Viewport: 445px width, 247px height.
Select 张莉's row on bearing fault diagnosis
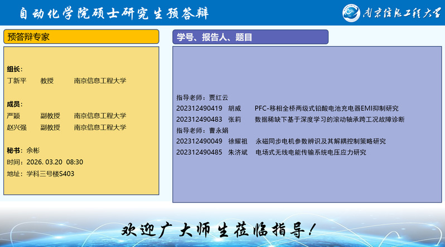click(290, 119)
